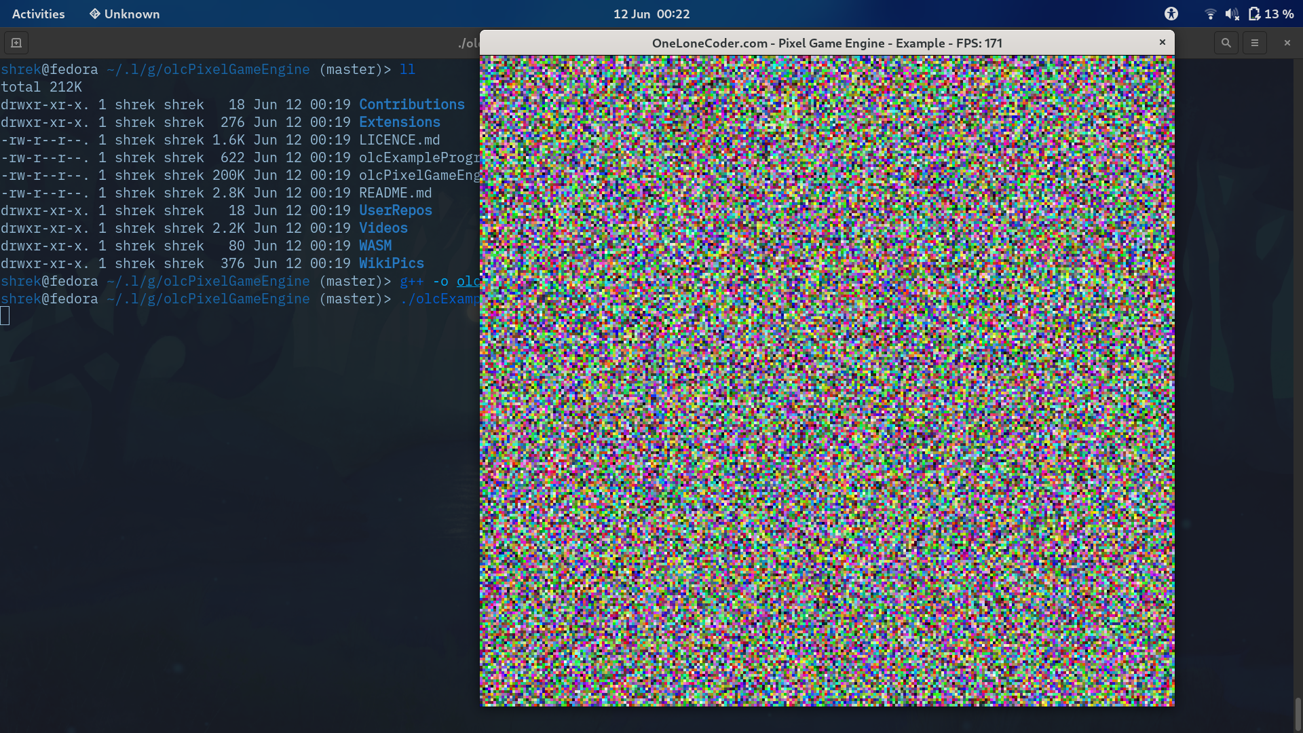This screenshot has height=733, width=1303.
Task: Click the Unknown application indicator
Action: click(124, 14)
